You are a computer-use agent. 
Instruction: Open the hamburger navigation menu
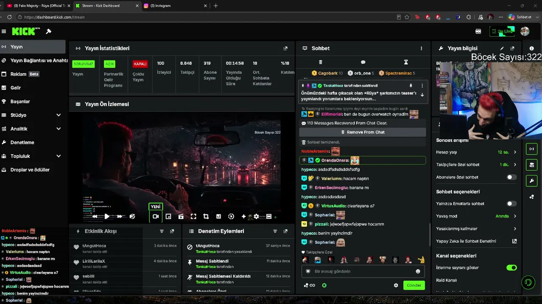pos(4,31)
